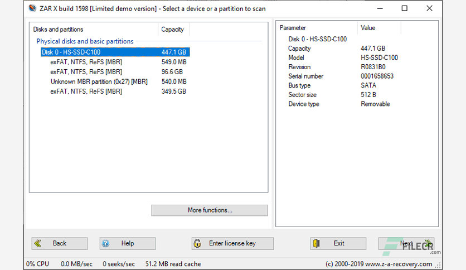Viewport: 466px width, 270px height.
Task: Click the Capacity parameter row label
Action: click(299, 49)
